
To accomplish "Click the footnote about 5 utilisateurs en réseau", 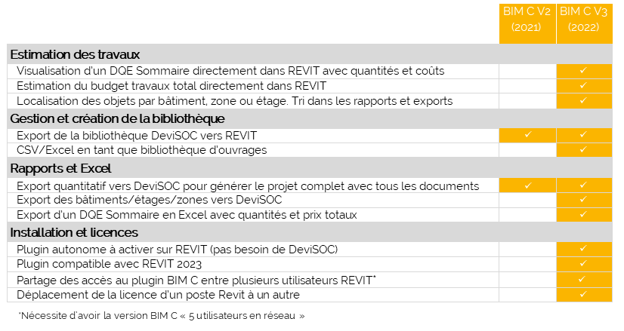I will pos(161,315).
